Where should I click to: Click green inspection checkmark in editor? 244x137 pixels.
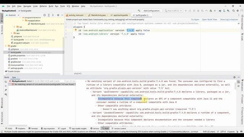click(239, 24)
